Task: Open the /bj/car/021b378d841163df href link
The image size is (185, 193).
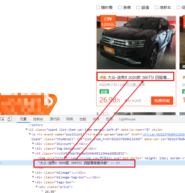Action: pyautogui.click(x=164, y=134)
